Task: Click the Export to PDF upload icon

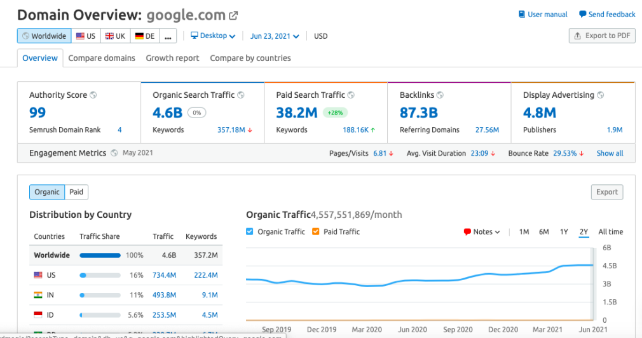Action: pyautogui.click(x=577, y=36)
